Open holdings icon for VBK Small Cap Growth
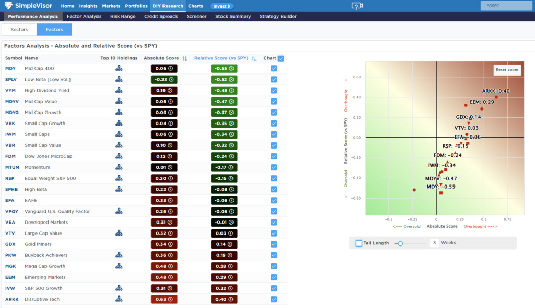 119,123
